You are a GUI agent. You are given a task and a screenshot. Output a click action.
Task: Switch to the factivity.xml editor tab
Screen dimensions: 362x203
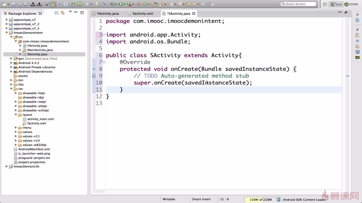click(x=141, y=14)
